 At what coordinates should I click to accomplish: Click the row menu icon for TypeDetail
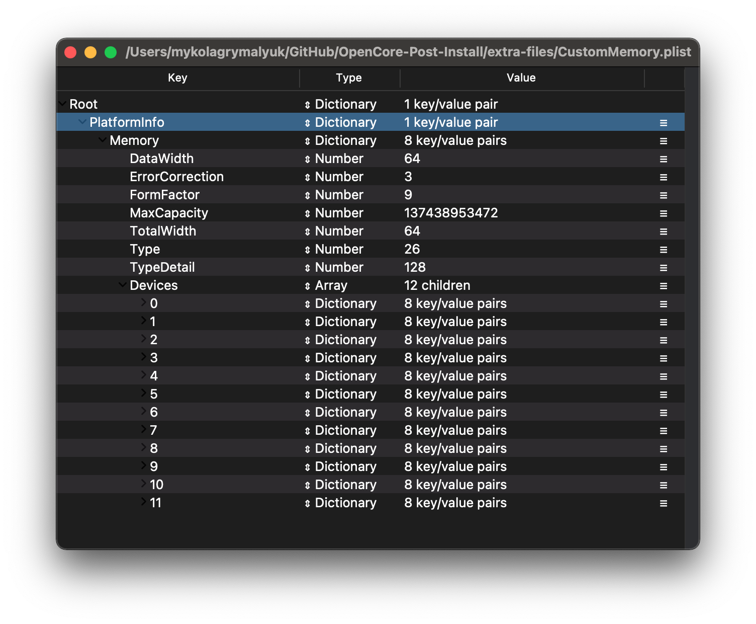point(664,268)
